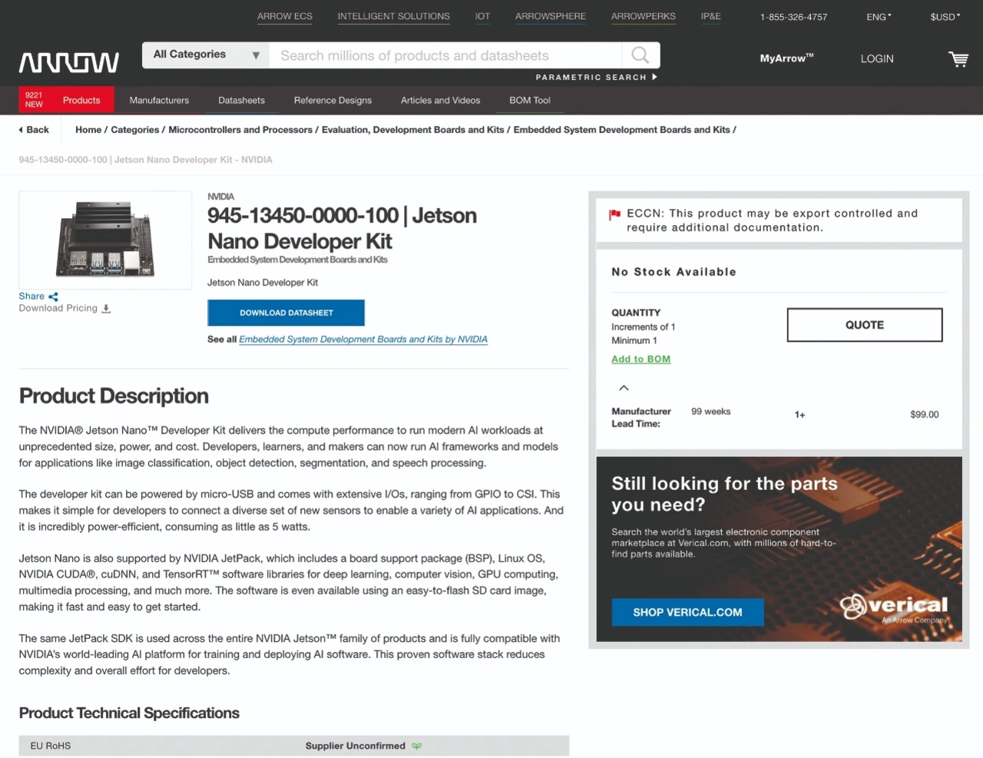Click the Parametric Search arrow
The width and height of the screenshot is (983, 758).
click(x=654, y=77)
